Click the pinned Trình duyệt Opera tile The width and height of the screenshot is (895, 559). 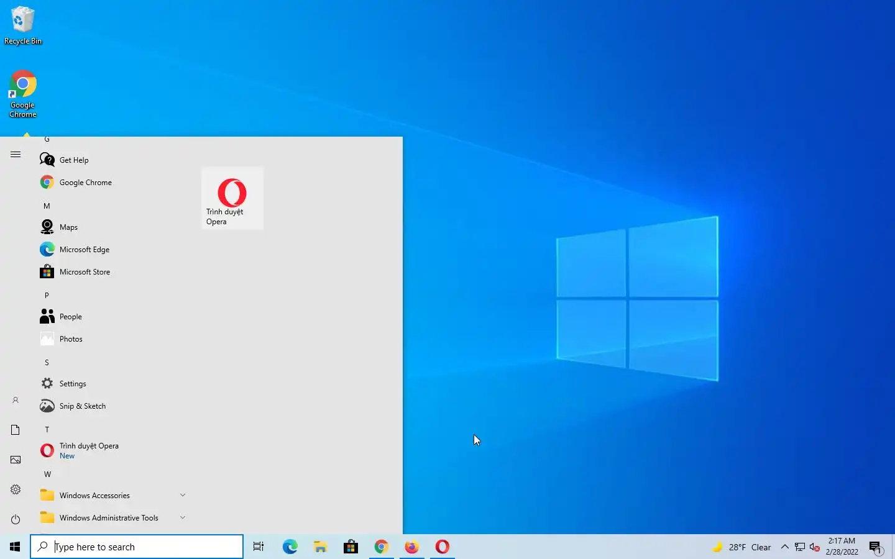(232, 199)
